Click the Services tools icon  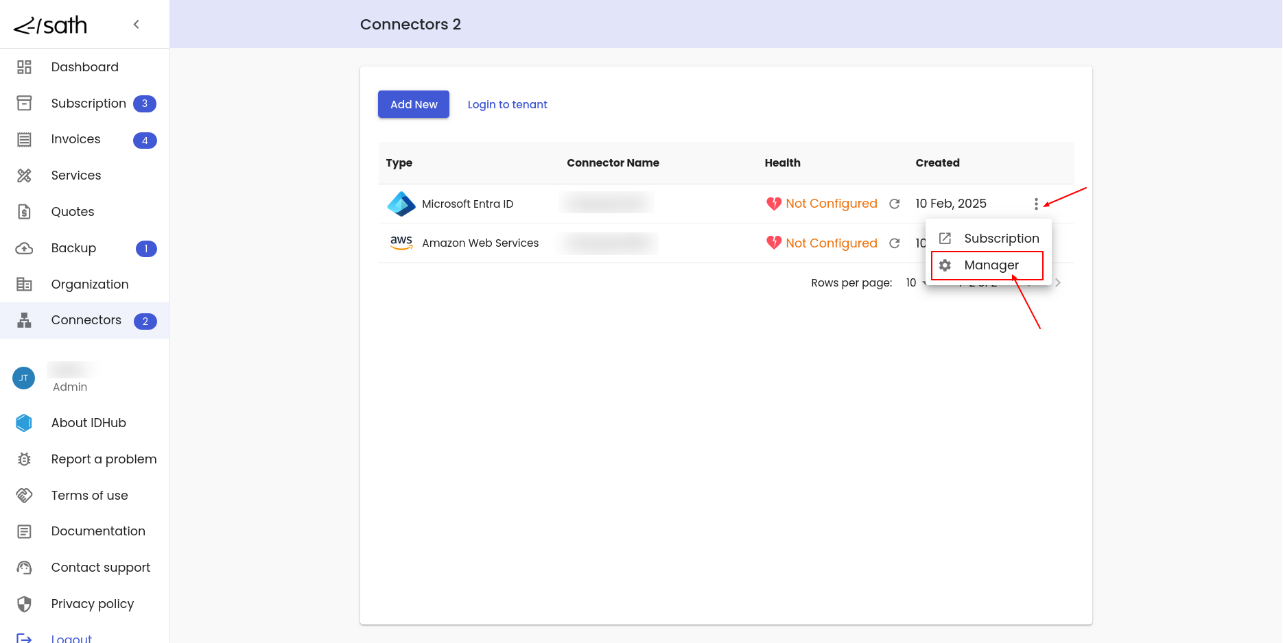coord(24,175)
